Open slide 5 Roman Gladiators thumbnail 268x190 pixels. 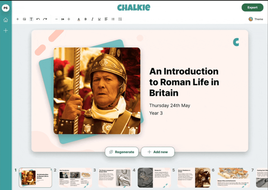tap(194, 178)
